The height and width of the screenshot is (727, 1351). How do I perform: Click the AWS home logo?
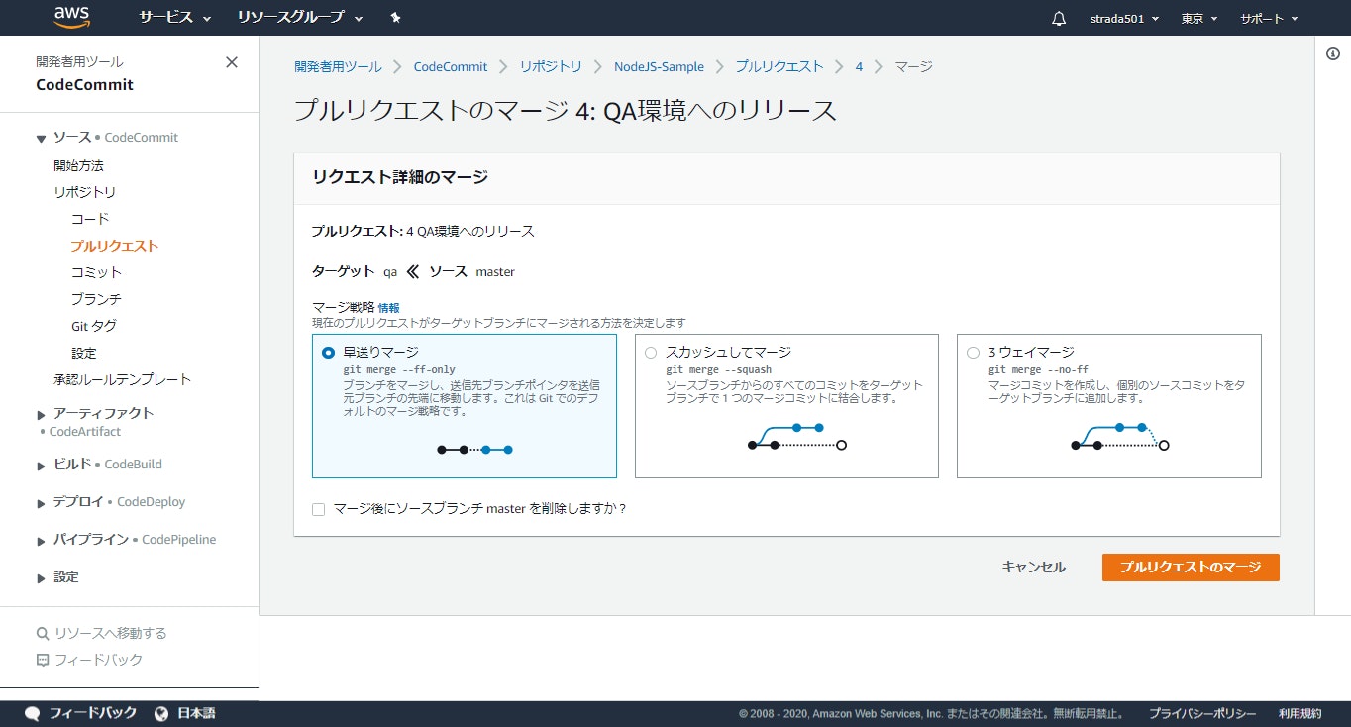pyautogui.click(x=70, y=17)
